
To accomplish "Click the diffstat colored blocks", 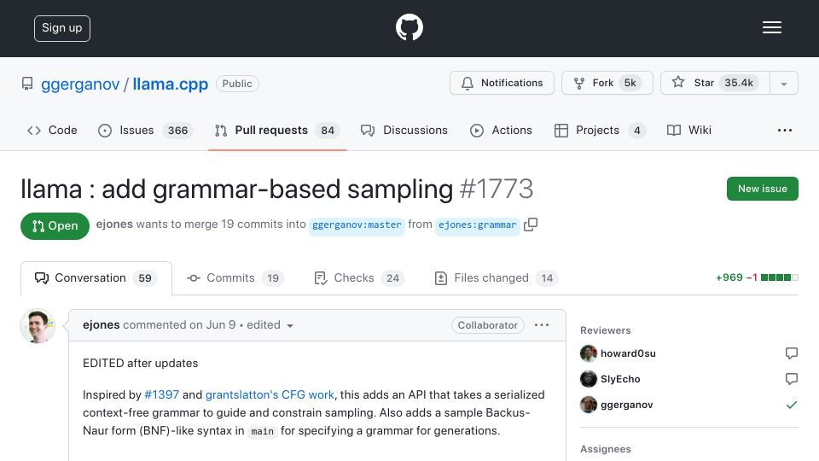I will coord(779,277).
